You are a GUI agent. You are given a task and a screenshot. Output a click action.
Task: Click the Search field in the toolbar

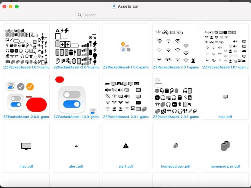[126, 15]
